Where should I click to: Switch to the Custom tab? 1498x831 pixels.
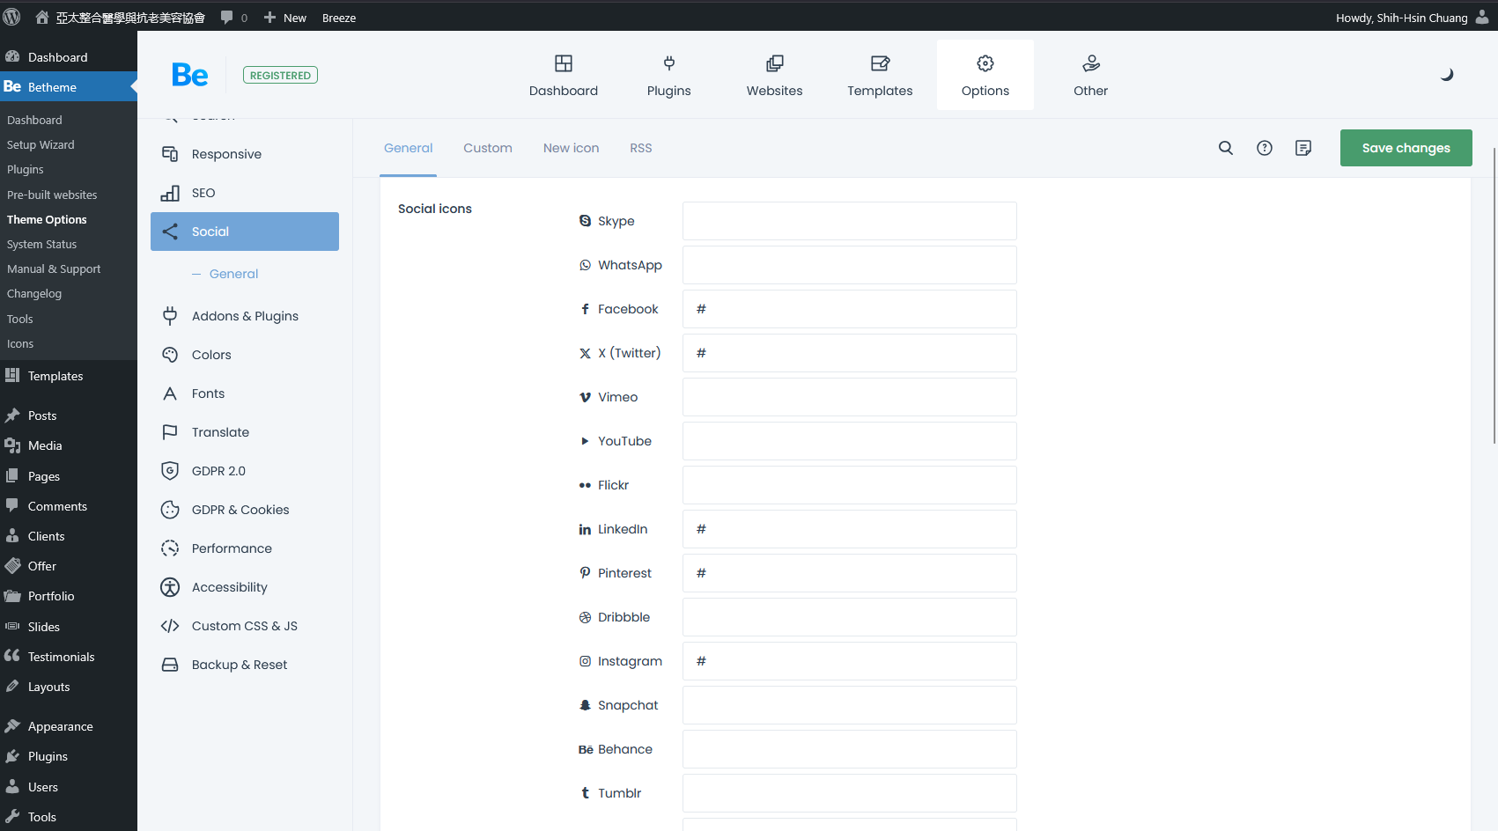(x=487, y=148)
